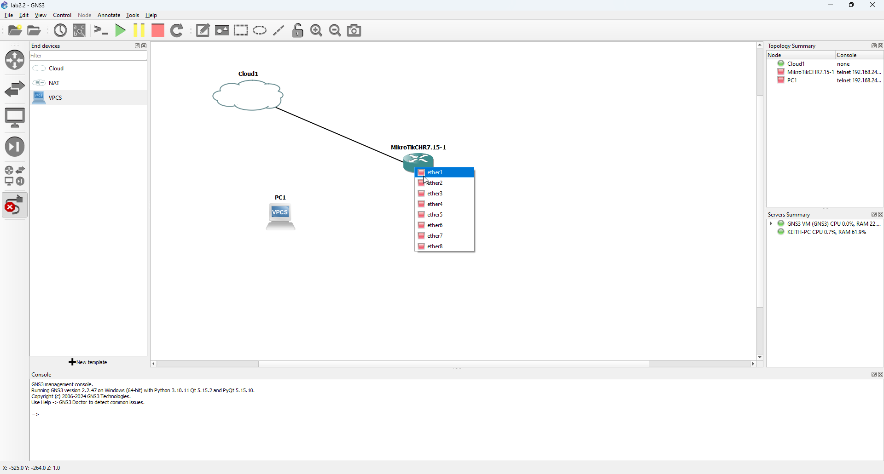Click the New template button

87,362
